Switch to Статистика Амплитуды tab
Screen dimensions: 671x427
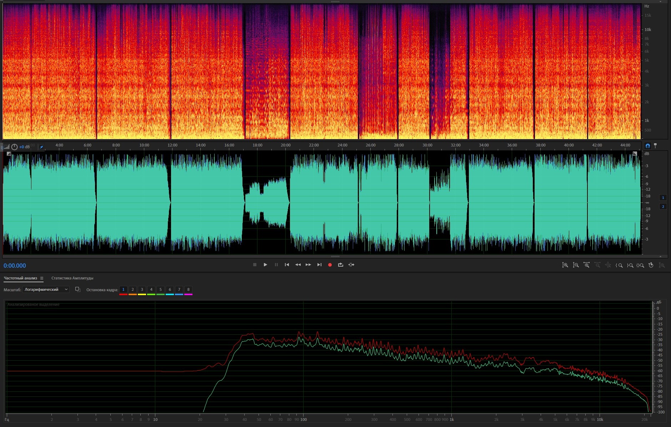pyautogui.click(x=72, y=278)
